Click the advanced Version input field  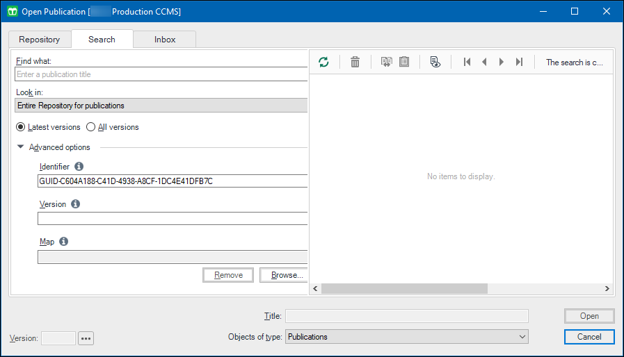coord(173,219)
